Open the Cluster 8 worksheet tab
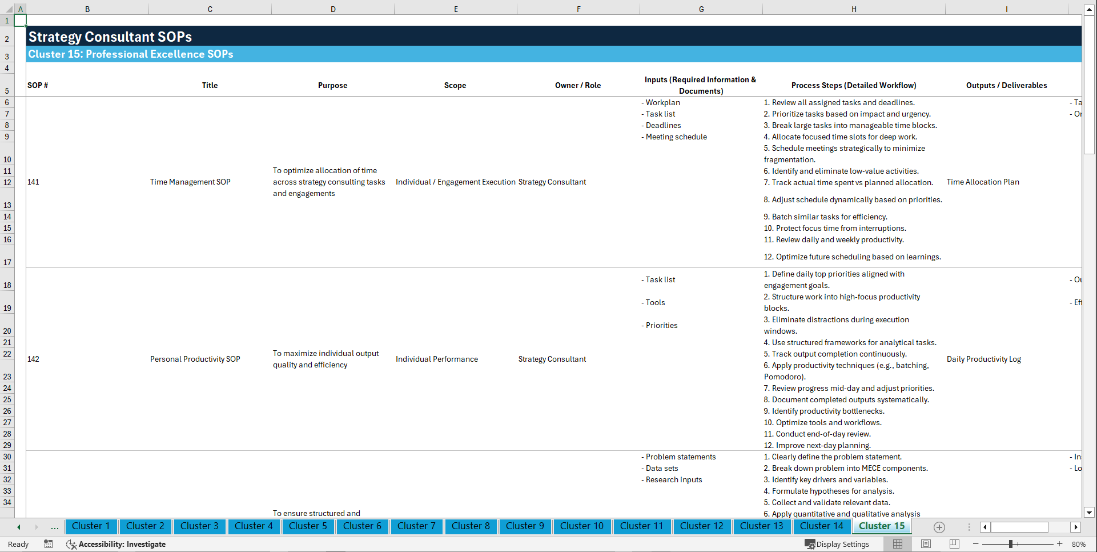This screenshot has width=1097, height=552. [x=471, y=526]
